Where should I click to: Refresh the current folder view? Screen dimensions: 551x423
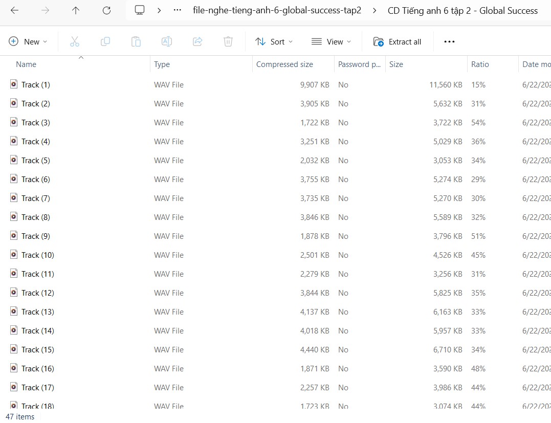point(106,10)
